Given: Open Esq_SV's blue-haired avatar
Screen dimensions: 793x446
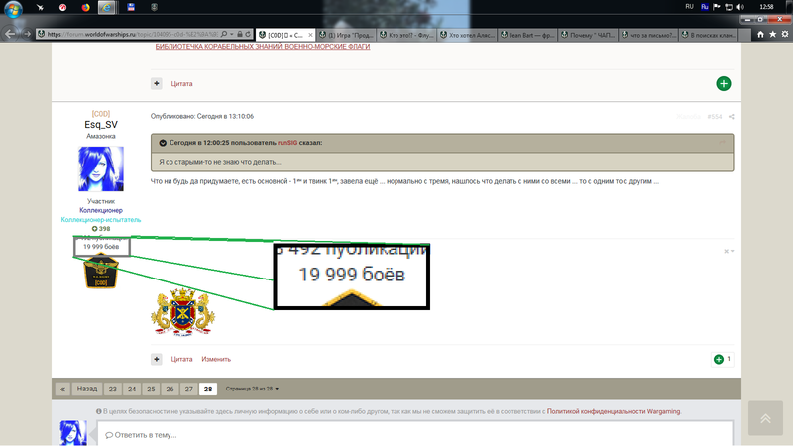Looking at the screenshot, I should pyautogui.click(x=101, y=168).
